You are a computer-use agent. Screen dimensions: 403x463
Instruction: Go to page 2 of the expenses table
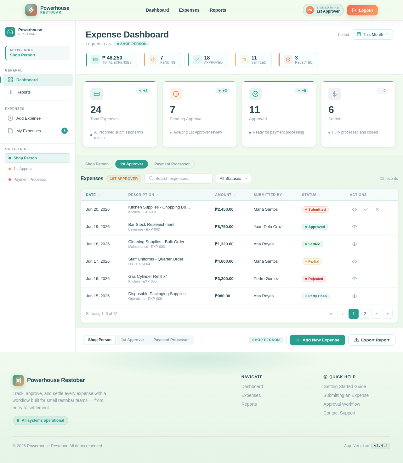click(365, 314)
